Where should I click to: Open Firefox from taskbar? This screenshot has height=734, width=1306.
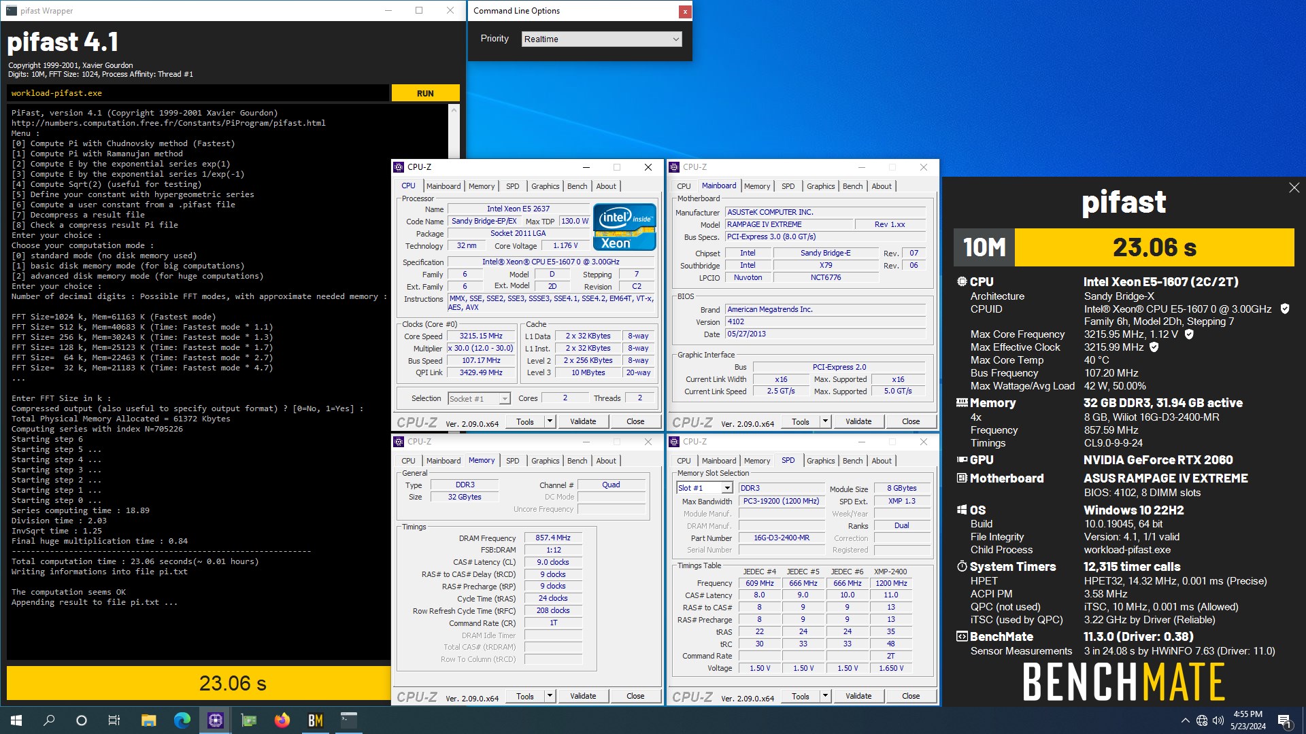point(282,720)
